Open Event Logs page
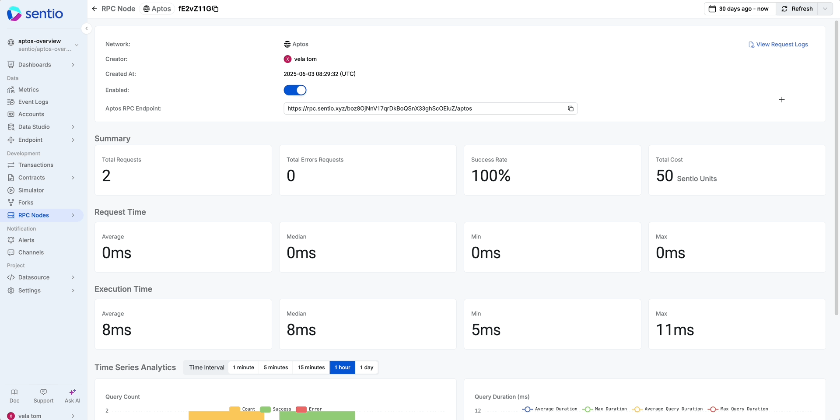Viewport: 840px width, 420px height. [x=33, y=102]
